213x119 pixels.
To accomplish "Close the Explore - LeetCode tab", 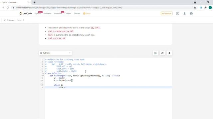I will coord(29,2).
